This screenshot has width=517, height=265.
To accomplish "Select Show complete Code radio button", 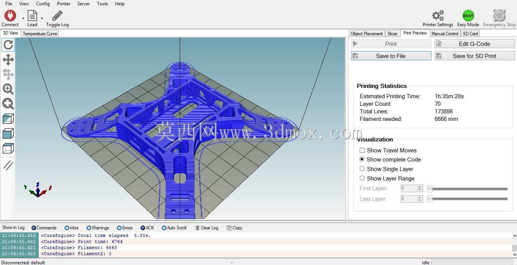I will 362,159.
